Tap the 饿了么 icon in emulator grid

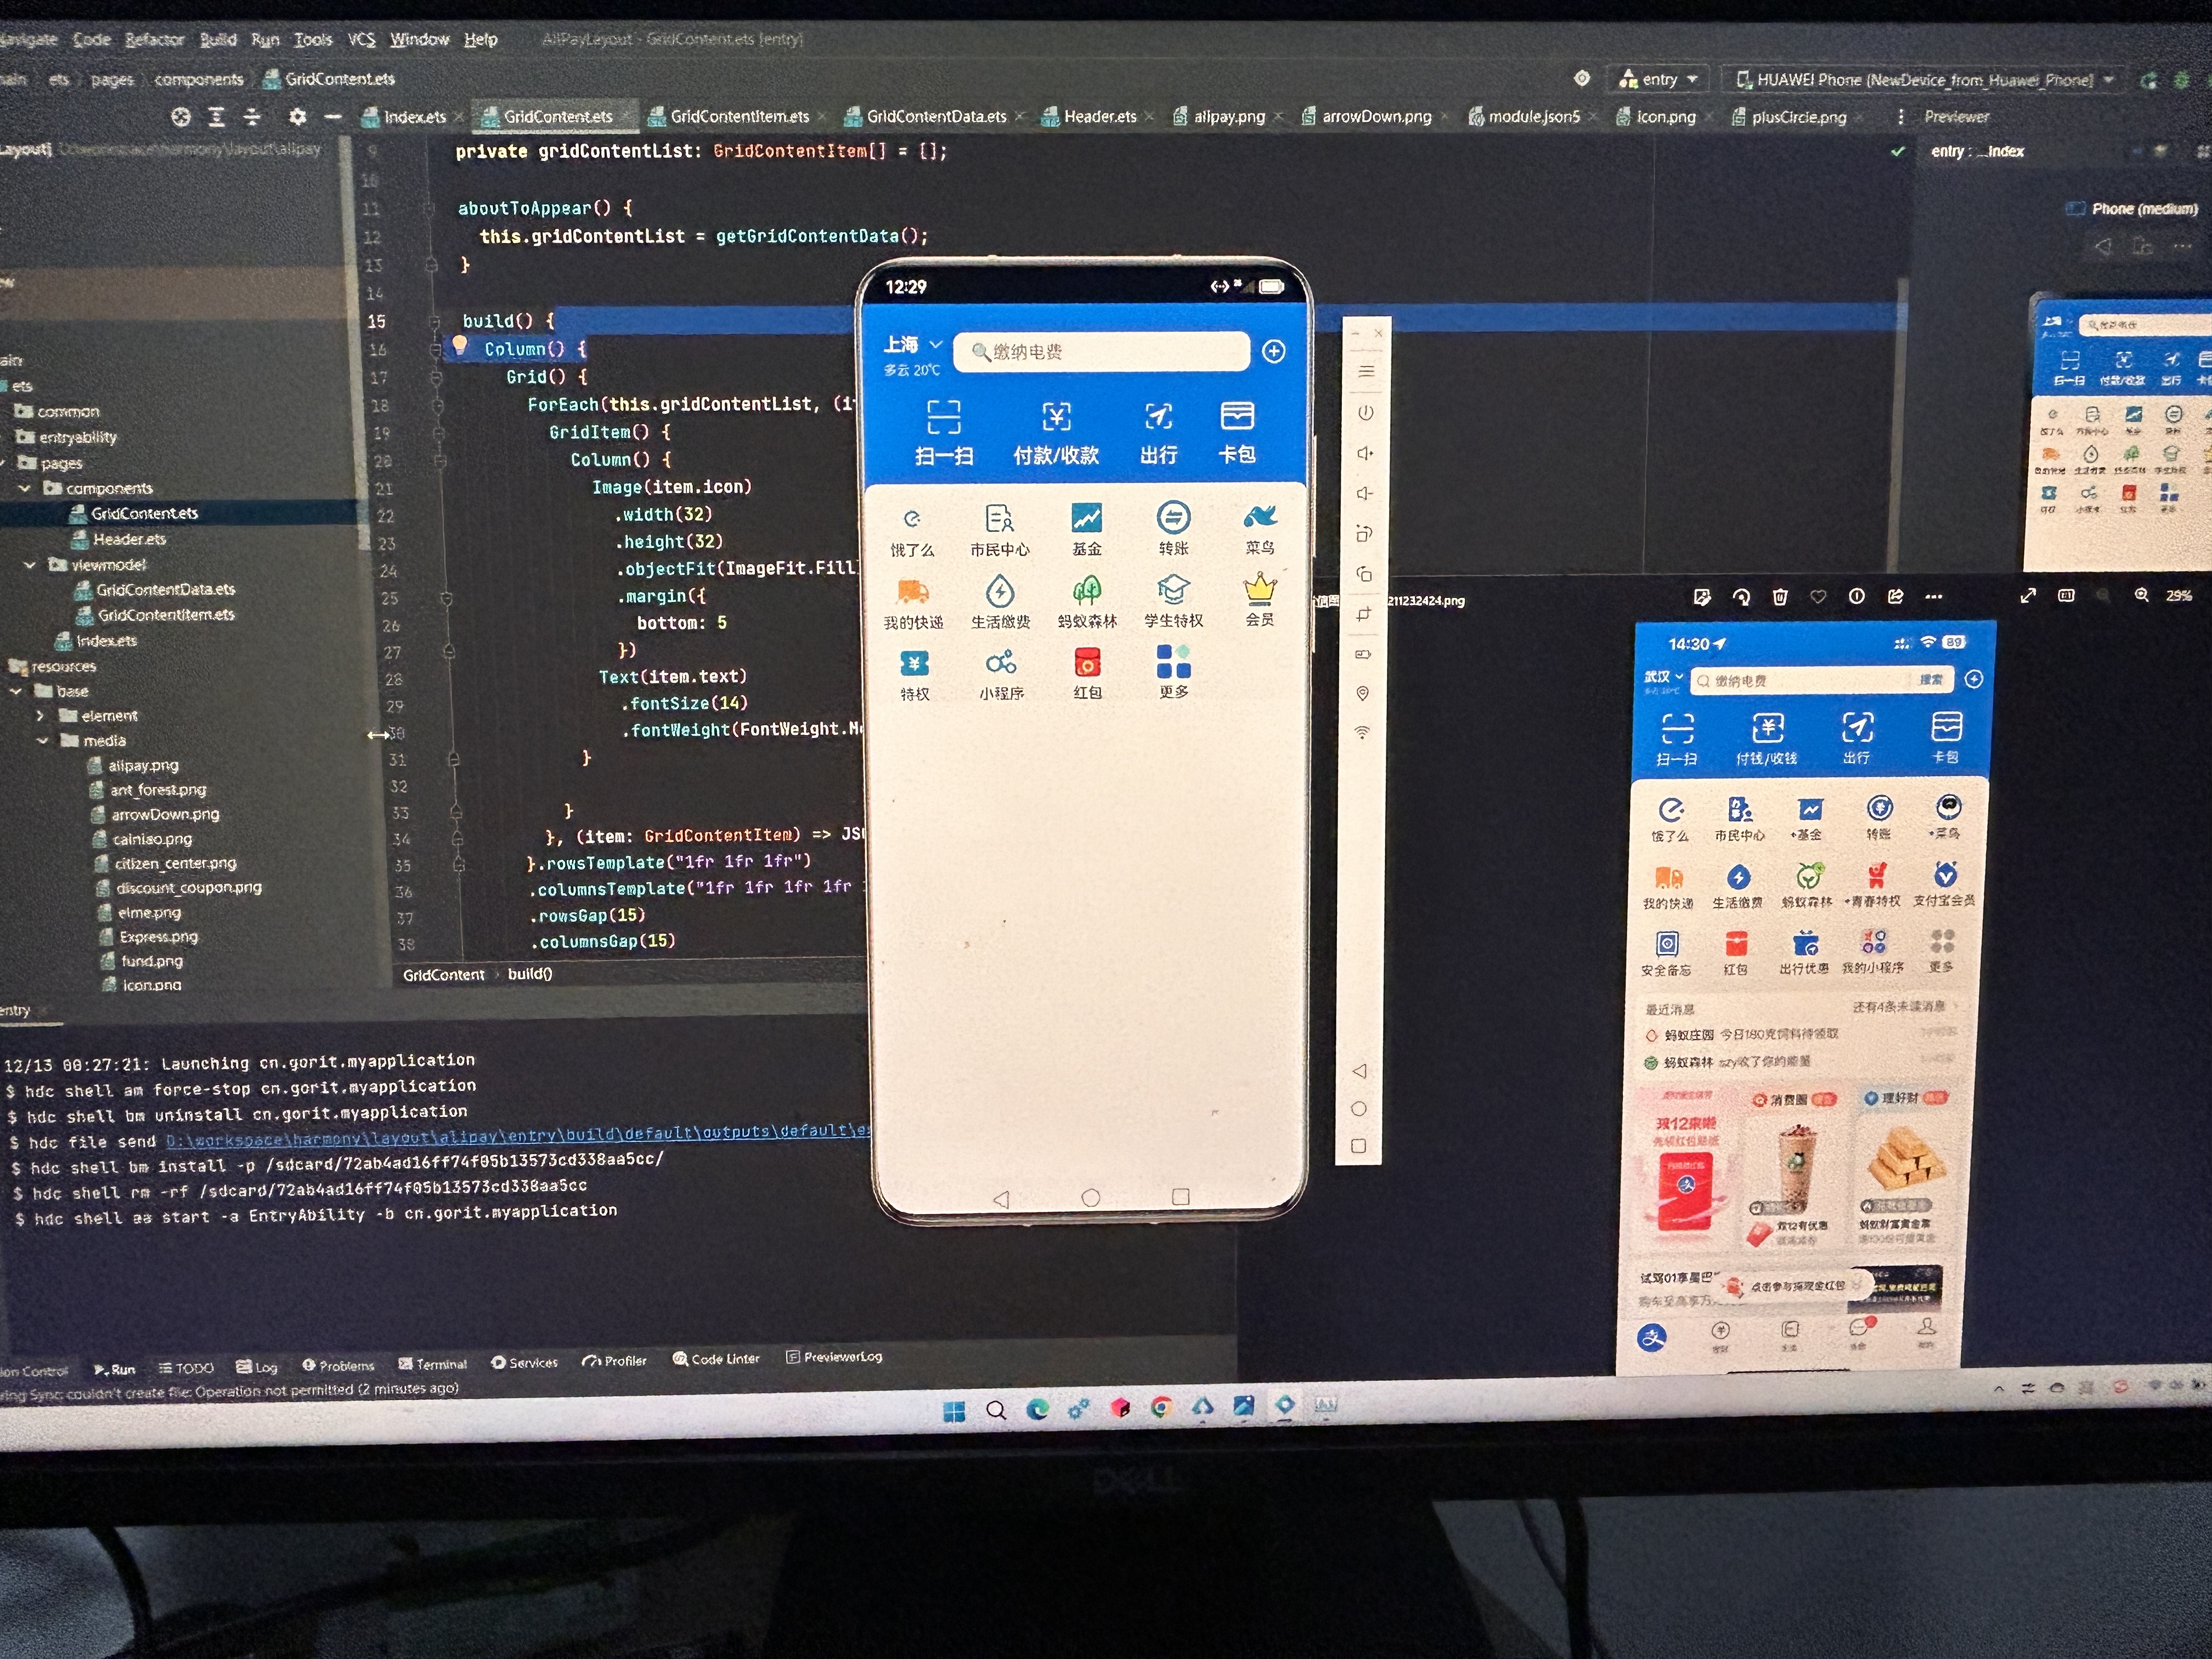click(x=911, y=518)
